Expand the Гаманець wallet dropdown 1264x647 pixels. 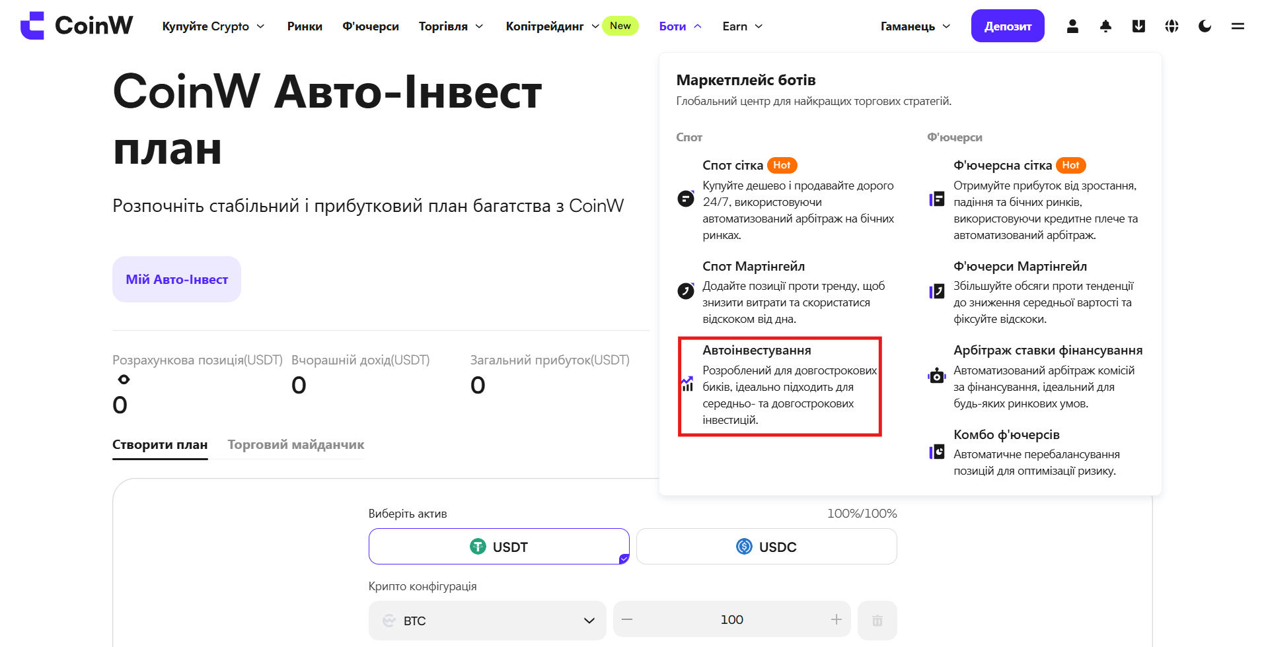(915, 26)
